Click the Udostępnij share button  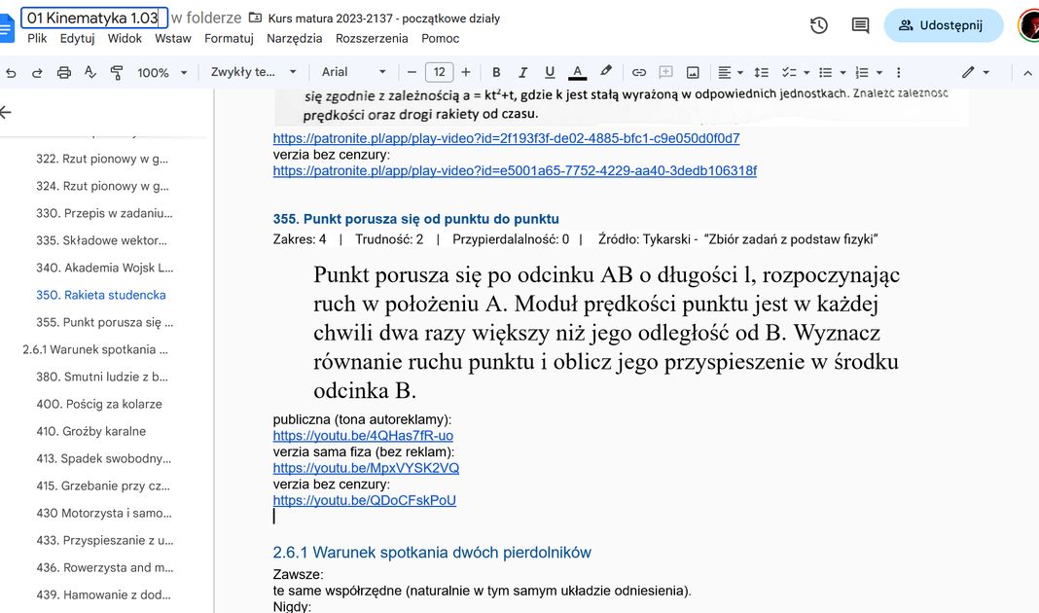coord(942,25)
